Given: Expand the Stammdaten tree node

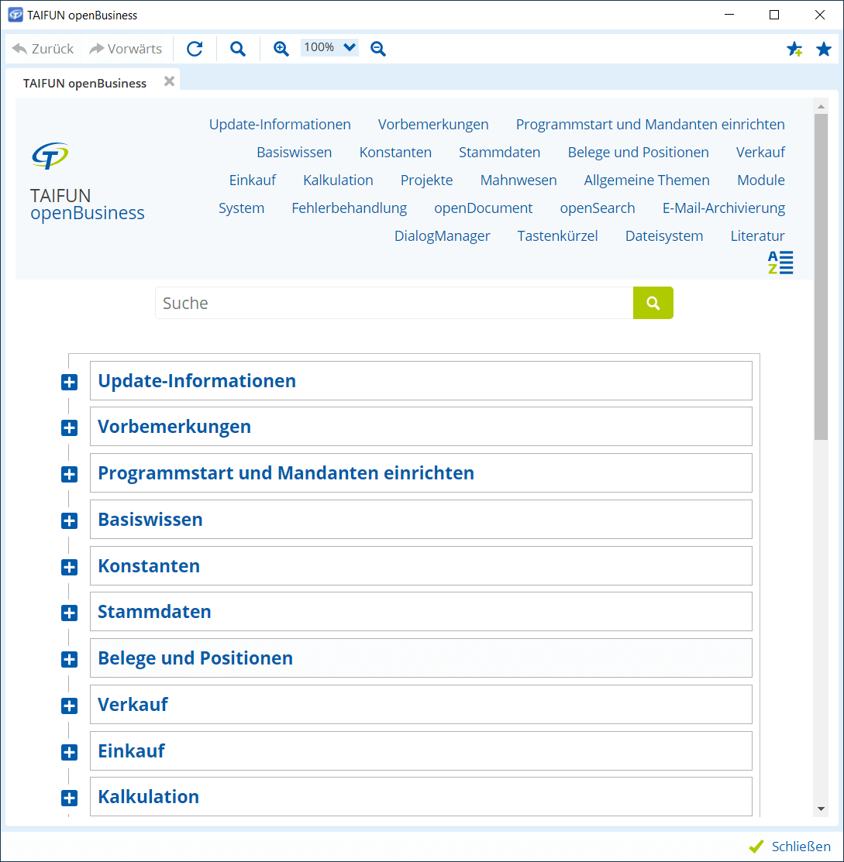Looking at the screenshot, I should (x=69, y=613).
